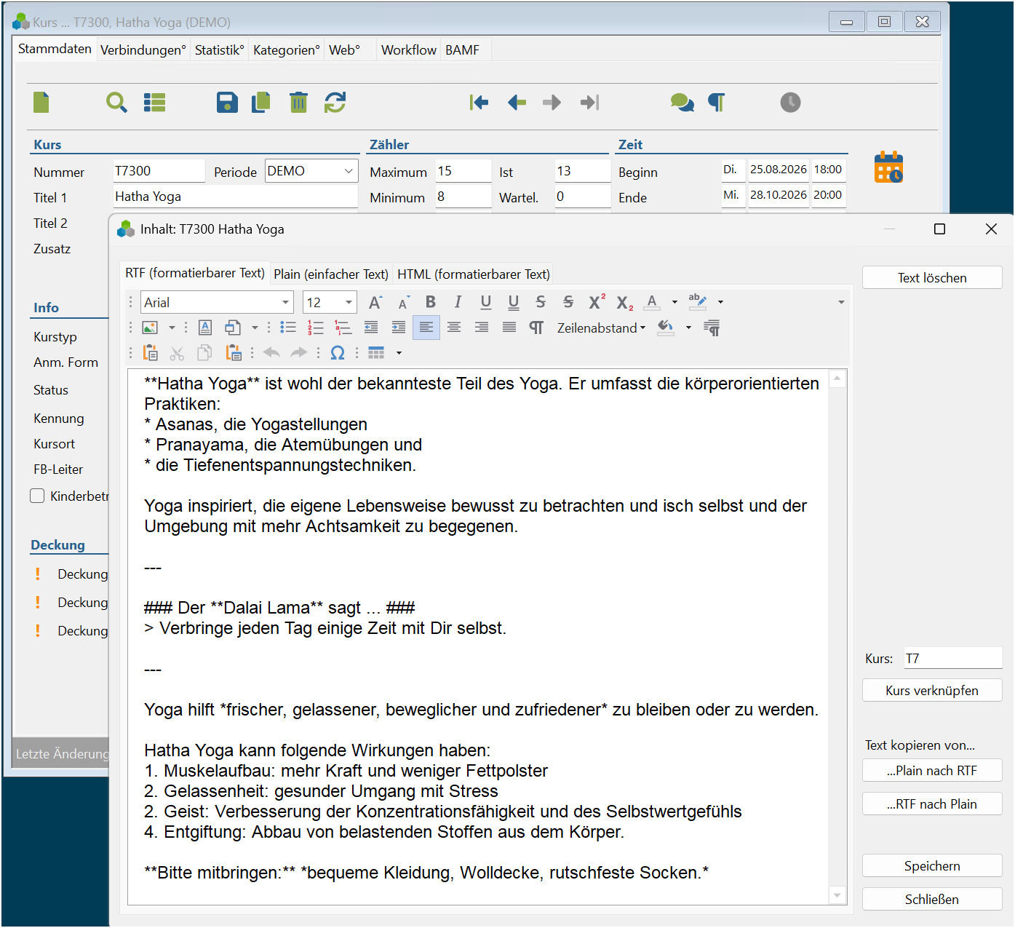Show the list view icon in Kurs toolbar
Viewport: 1015px width, 928px height.
click(154, 103)
